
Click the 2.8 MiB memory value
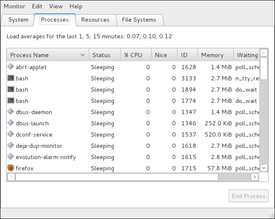coord(221,157)
